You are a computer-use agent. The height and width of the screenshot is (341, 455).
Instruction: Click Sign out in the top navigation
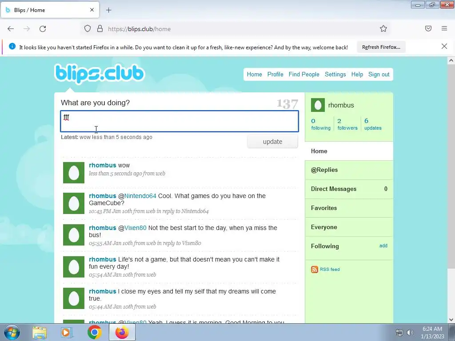pyautogui.click(x=379, y=74)
